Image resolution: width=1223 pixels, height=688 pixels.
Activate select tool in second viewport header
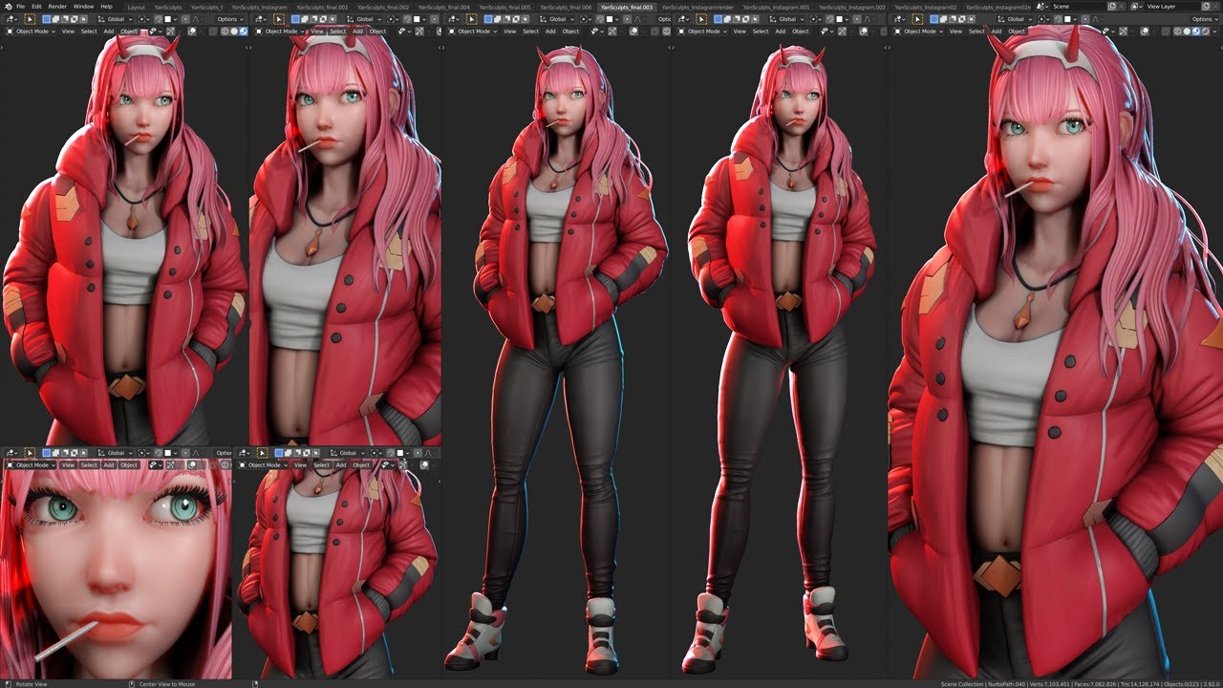click(x=279, y=19)
